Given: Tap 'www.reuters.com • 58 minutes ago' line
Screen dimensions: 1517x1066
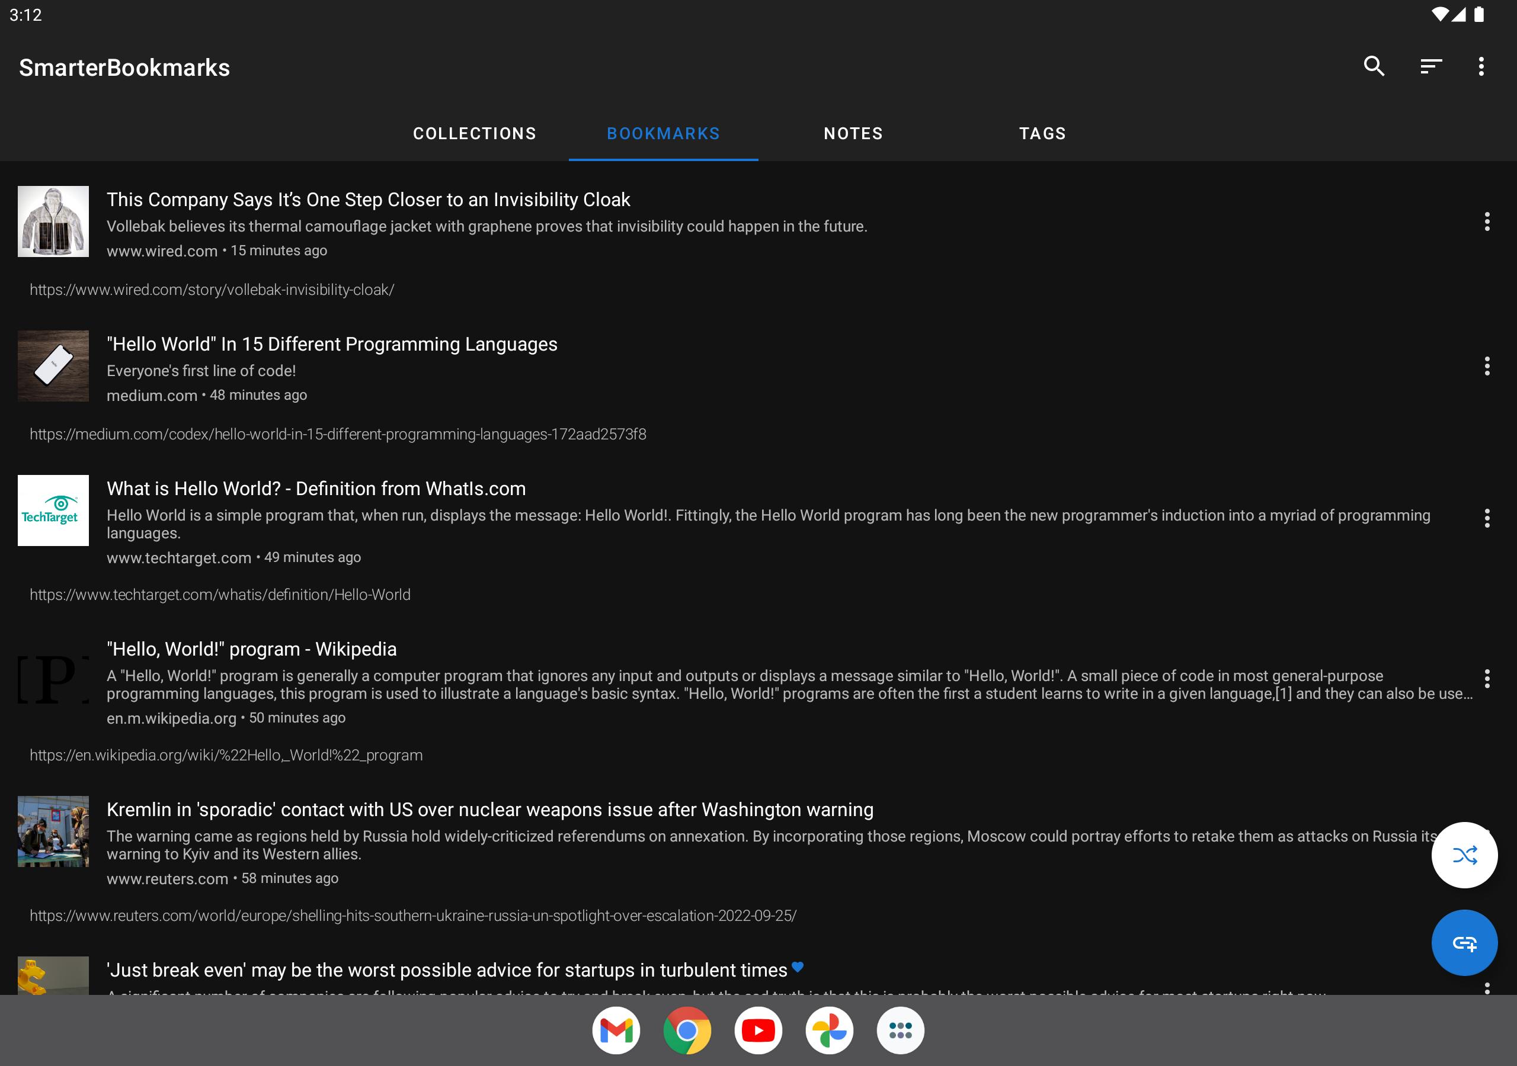Looking at the screenshot, I should coord(223,878).
